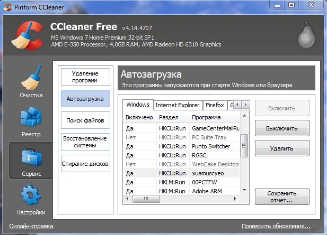
Task: Click the Удалить button
Action: pyautogui.click(x=282, y=148)
